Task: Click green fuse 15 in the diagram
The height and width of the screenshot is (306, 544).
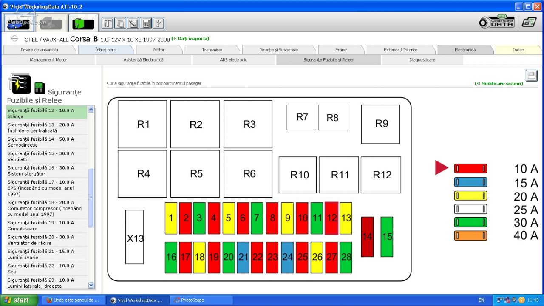Action: click(x=387, y=237)
